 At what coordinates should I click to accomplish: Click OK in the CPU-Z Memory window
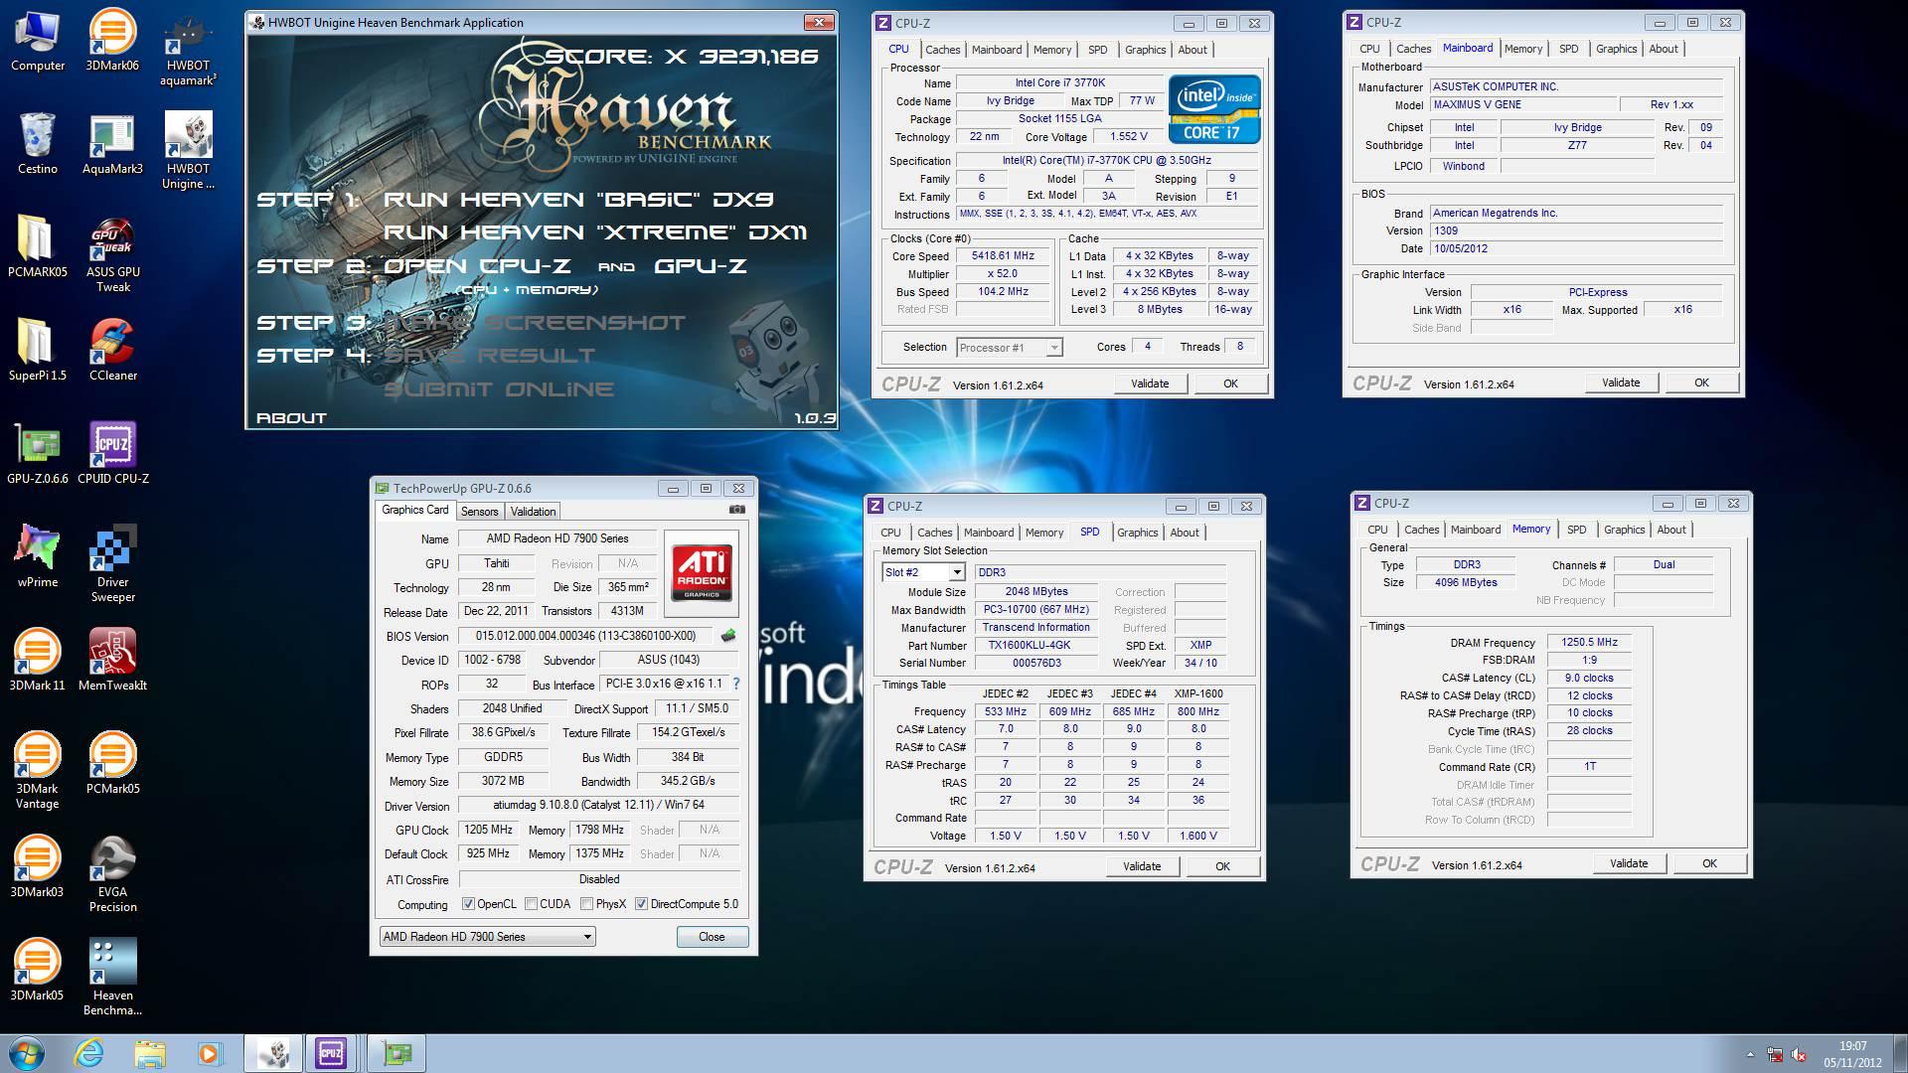pos(1709,863)
